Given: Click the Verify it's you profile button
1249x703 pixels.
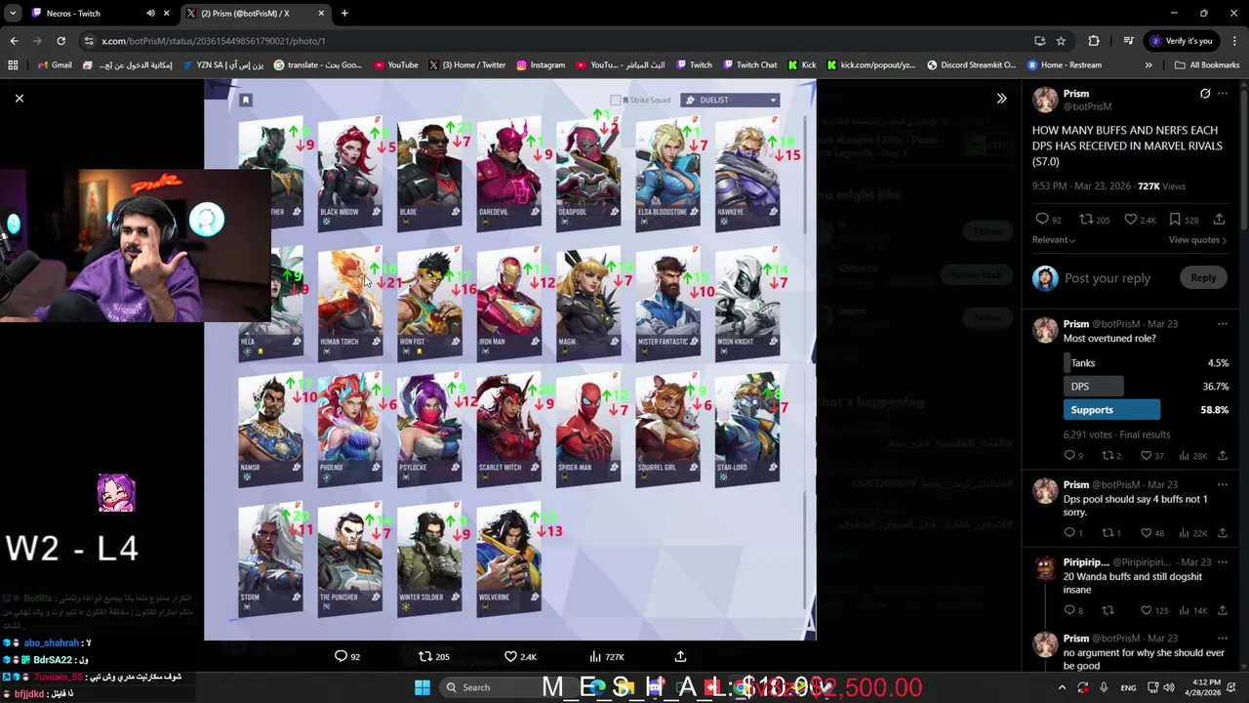Looking at the screenshot, I should tap(1181, 41).
